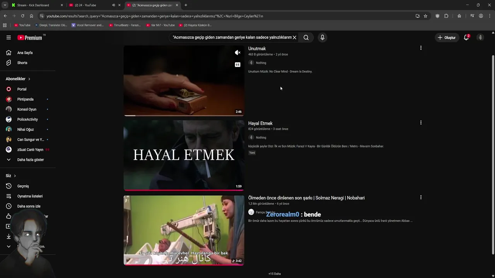Click the liked videos thumbs-up icon

coord(9,216)
